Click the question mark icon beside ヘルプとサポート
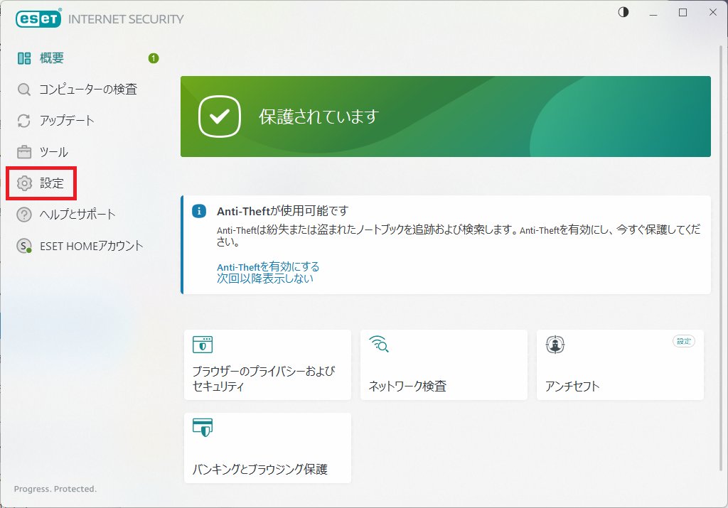728x508 pixels. click(24, 215)
